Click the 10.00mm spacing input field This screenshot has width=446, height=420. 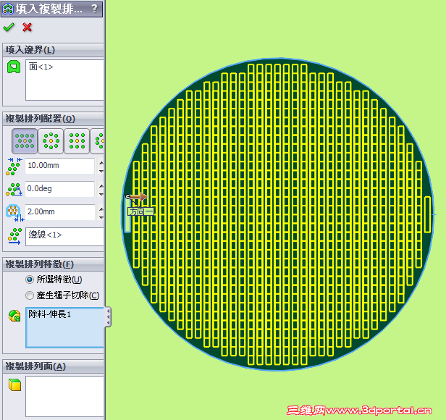(x=59, y=166)
